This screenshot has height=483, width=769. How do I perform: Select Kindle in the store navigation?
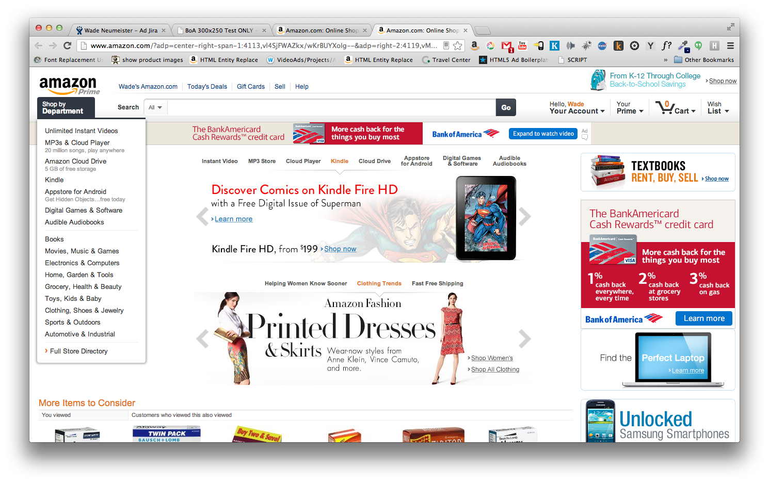pos(339,161)
